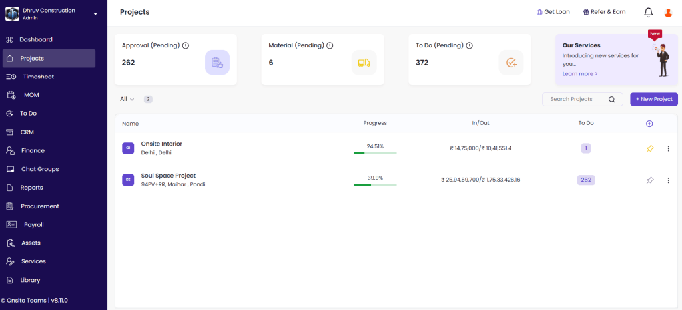Open the notifications bell icon
Viewport: 682px width, 310px height.
648,13
